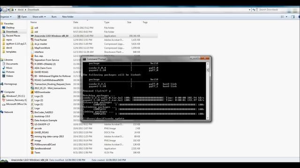
Task: Select Homegroup in the sidebar
Action: click(x=10, y=84)
